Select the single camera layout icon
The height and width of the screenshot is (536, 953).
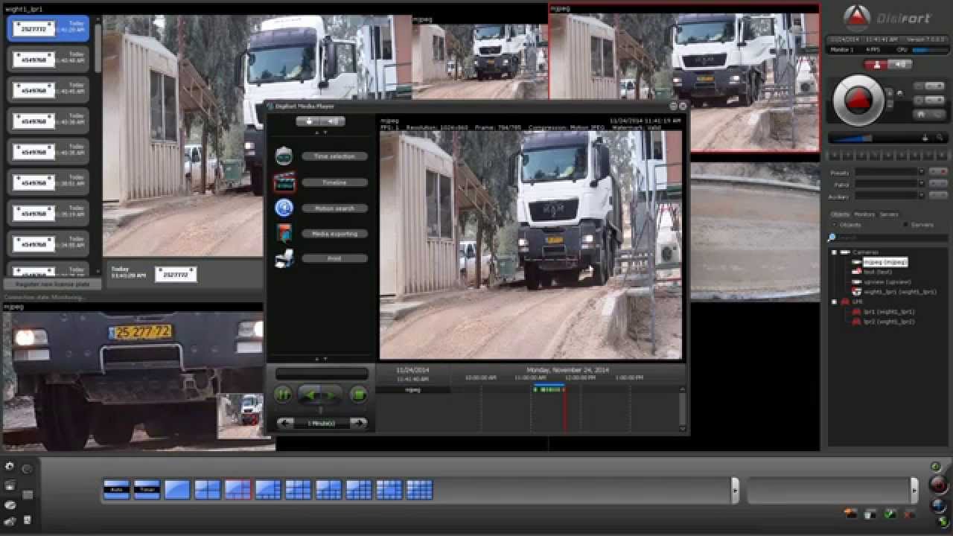tap(176, 490)
